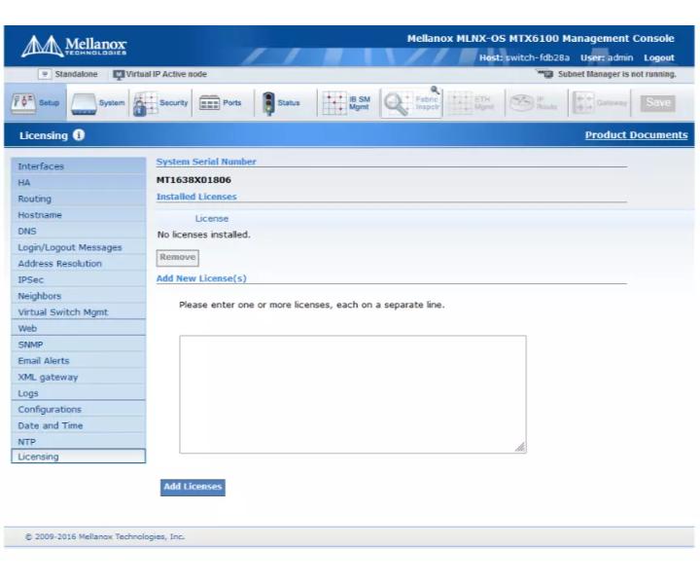
Task: Select the Licensing sidebar page
Action: (x=78, y=456)
